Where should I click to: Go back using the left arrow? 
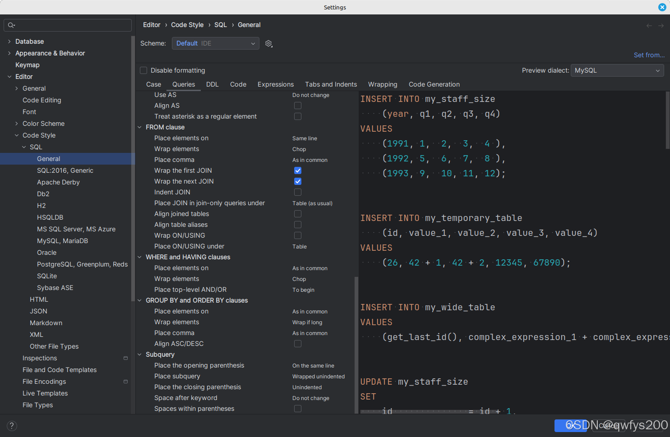[649, 26]
